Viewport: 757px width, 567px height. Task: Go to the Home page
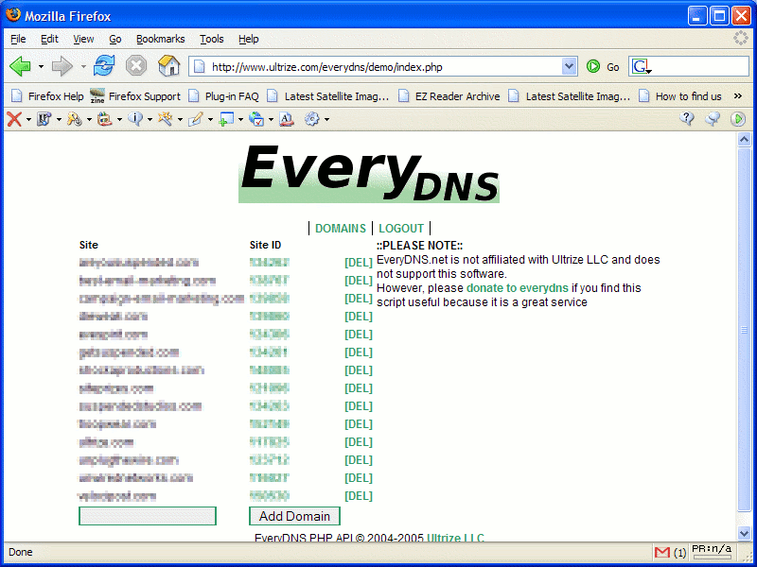pos(169,65)
